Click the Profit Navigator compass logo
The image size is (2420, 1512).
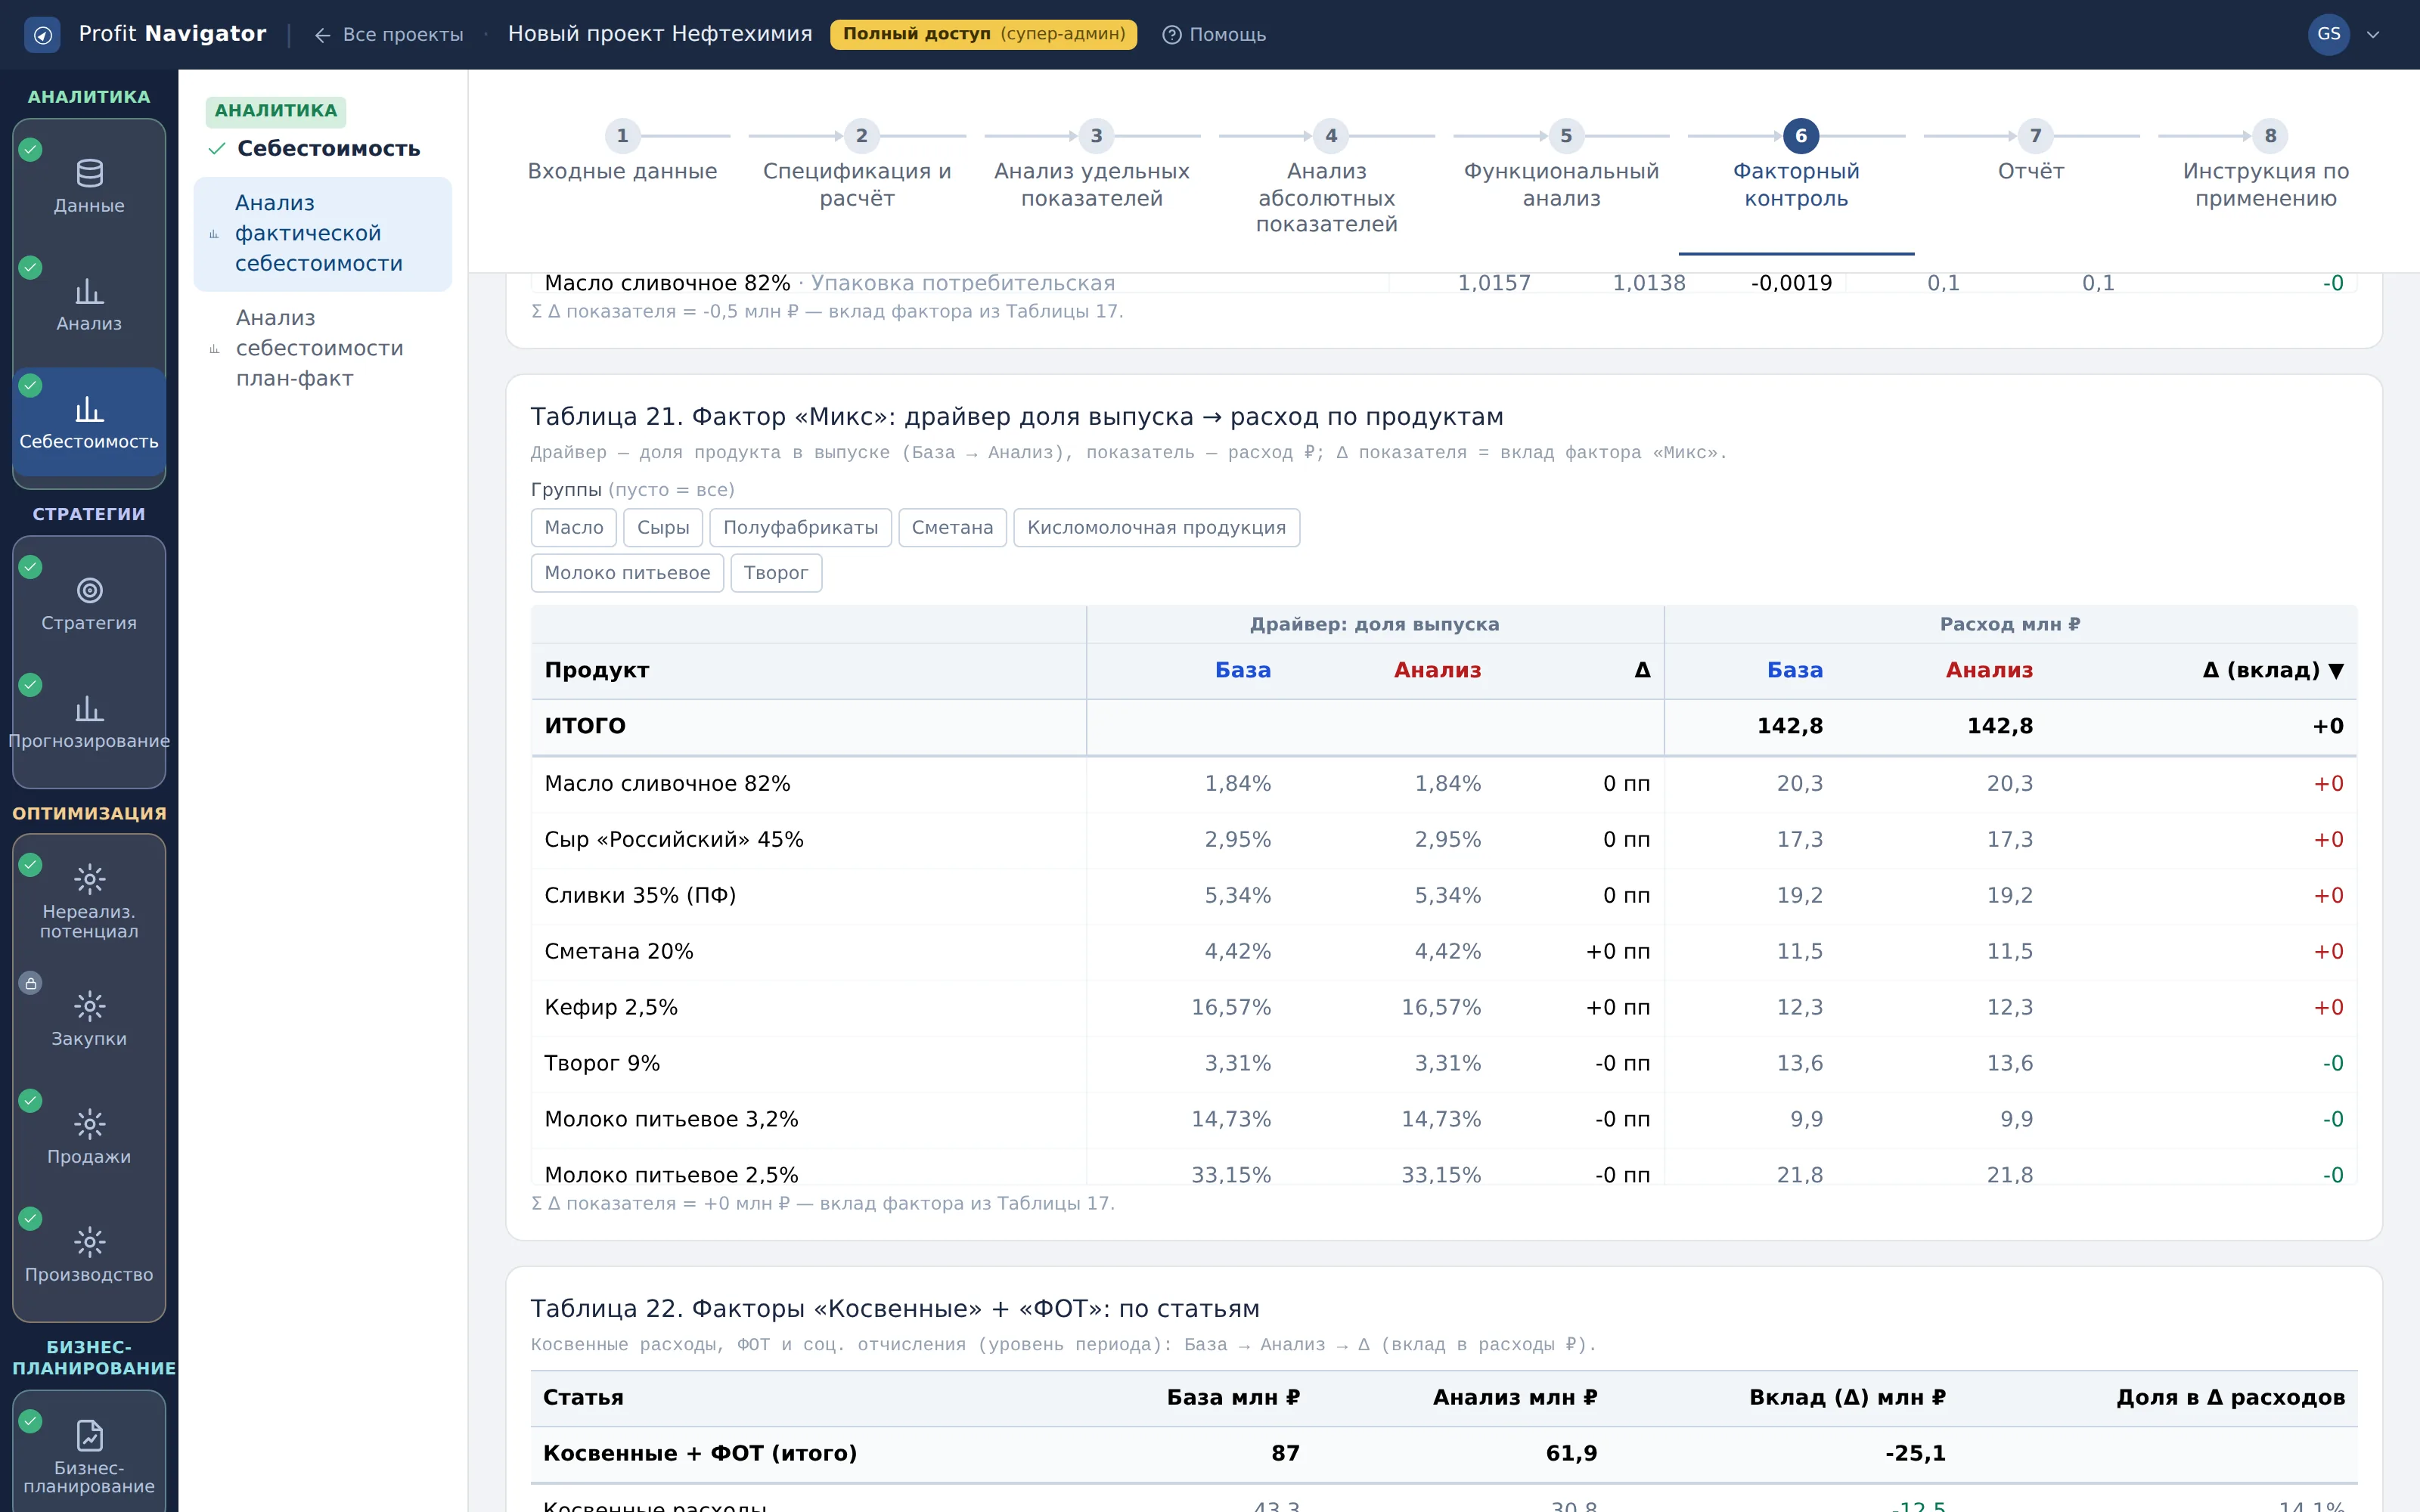pos(42,35)
